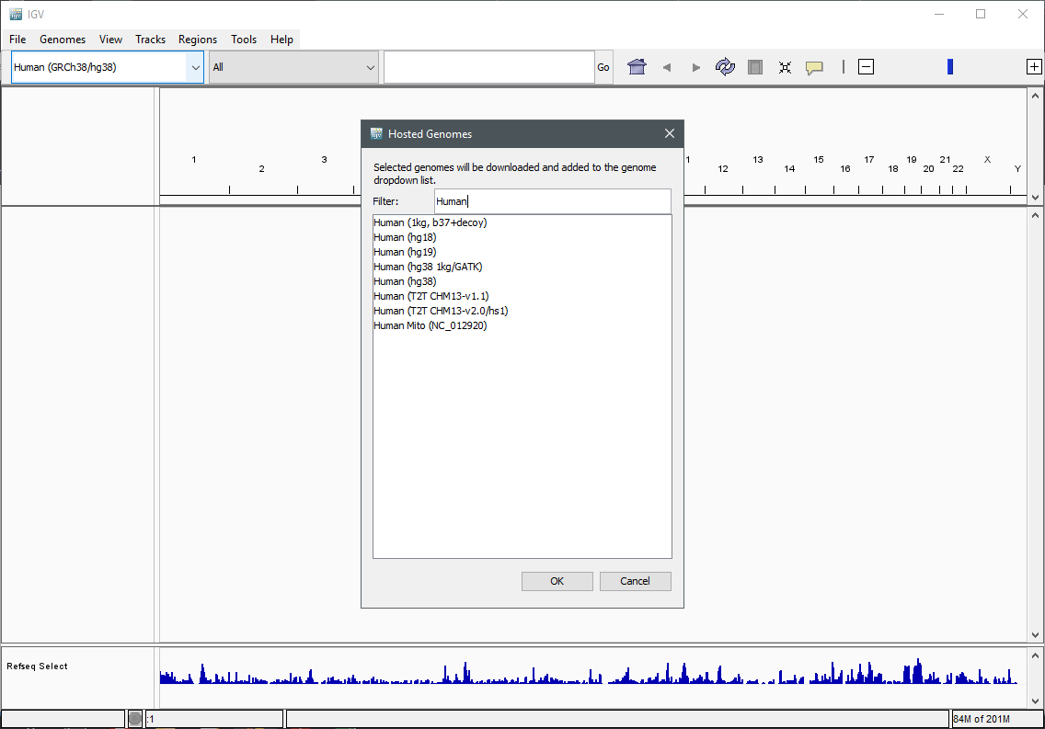Click the Refresh display icon
The width and height of the screenshot is (1045, 729).
[x=725, y=67]
